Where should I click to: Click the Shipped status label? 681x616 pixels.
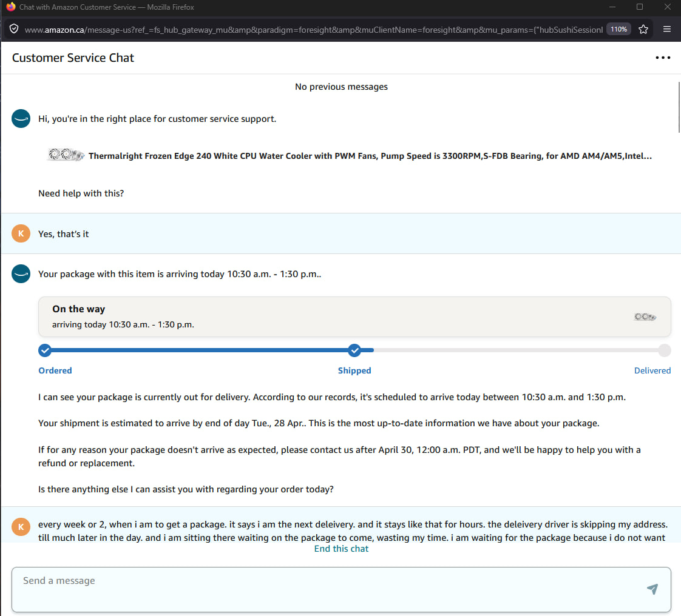point(354,370)
